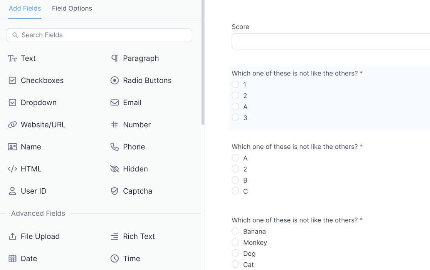Insert a Dropdown field
The image size is (430, 270).
(x=38, y=102)
